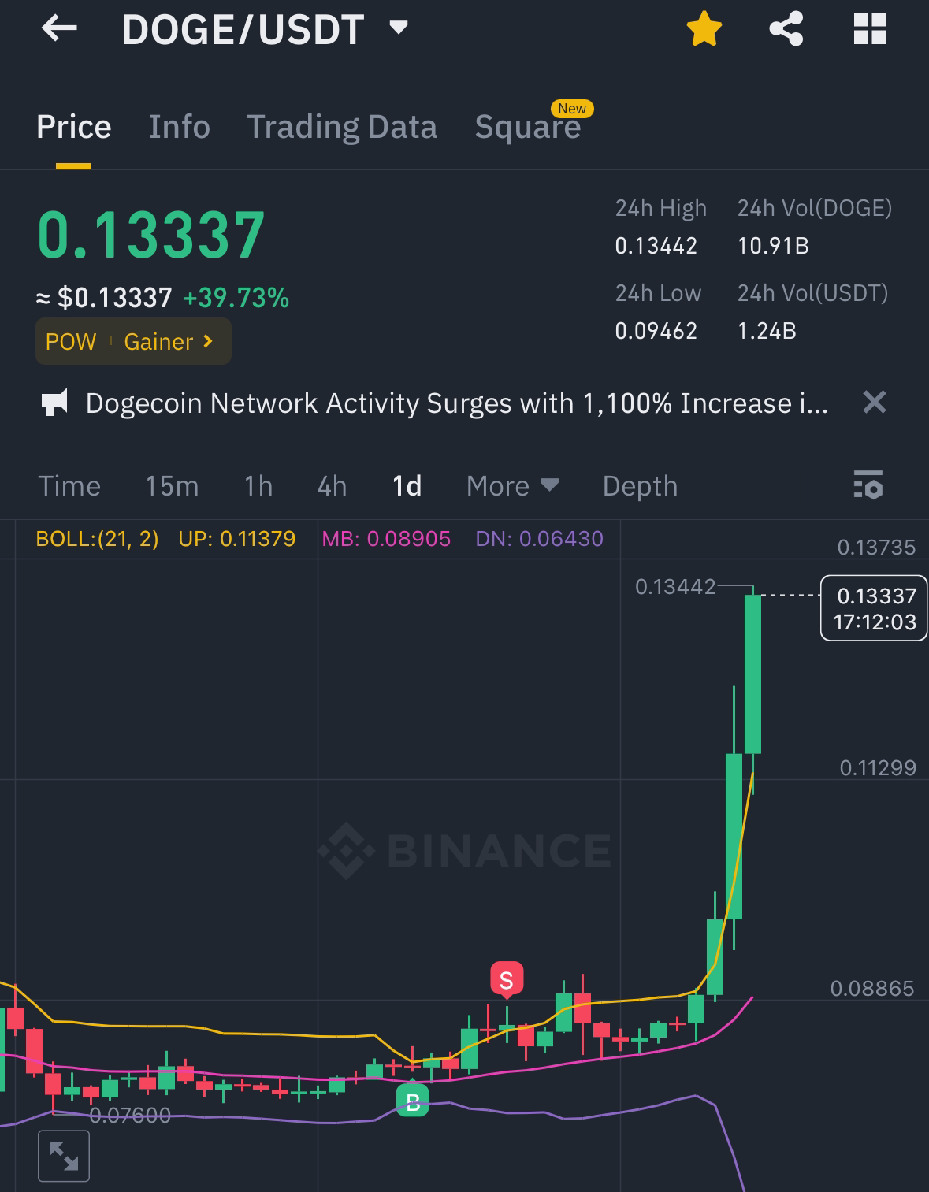Dismiss the news banner with X
The height and width of the screenshot is (1192, 929).
[875, 403]
